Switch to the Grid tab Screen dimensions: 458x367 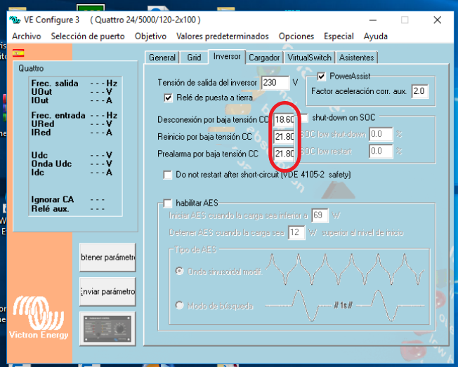(194, 58)
